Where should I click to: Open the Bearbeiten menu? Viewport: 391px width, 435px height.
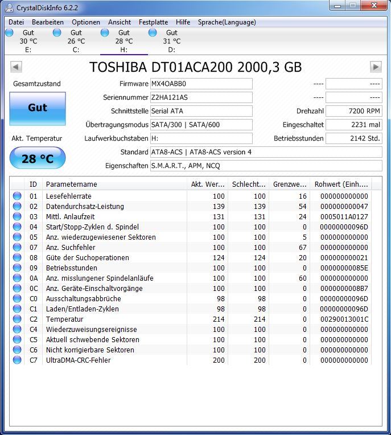point(48,22)
